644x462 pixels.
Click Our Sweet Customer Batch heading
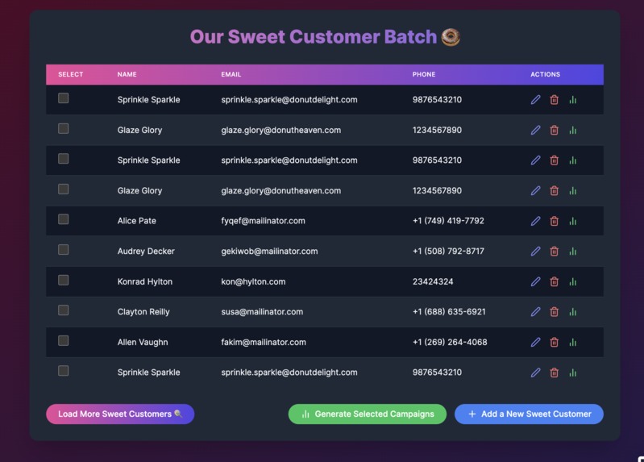(x=325, y=37)
